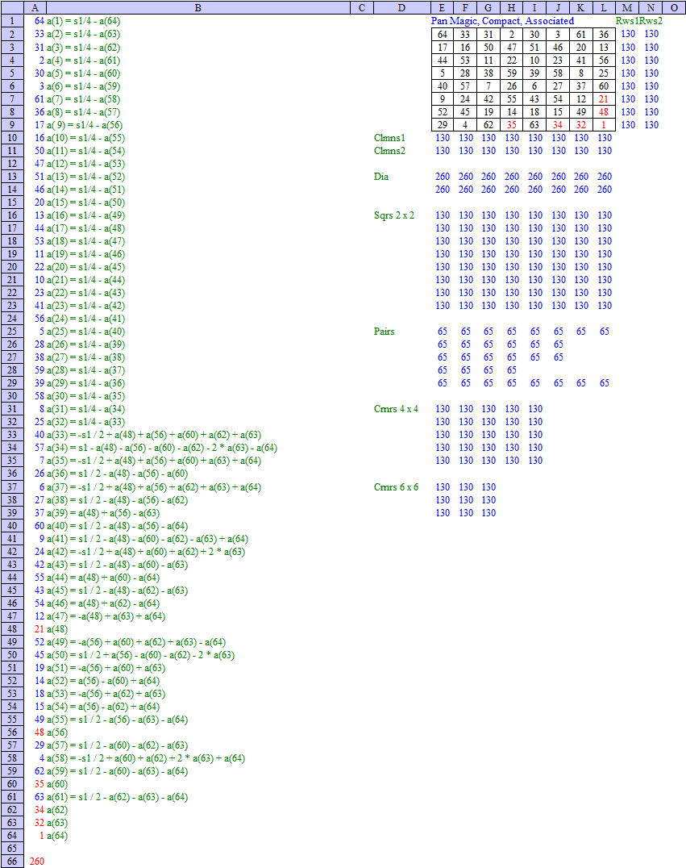Click the 'Sqrs 2 x 2' label
This screenshot has height=868, width=686.
click(x=394, y=215)
